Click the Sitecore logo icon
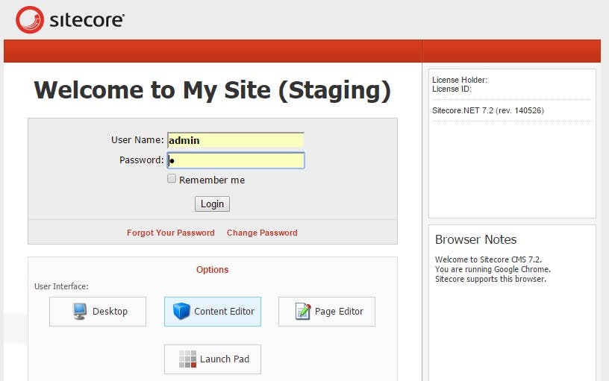This screenshot has height=381, width=609. tap(30, 20)
